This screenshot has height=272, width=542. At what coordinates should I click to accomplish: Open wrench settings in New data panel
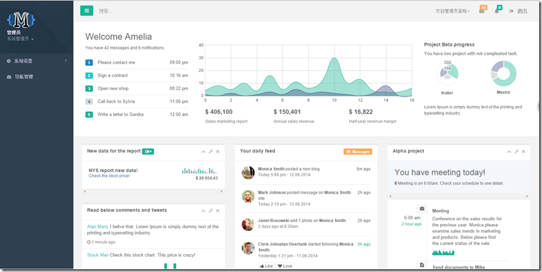point(211,151)
